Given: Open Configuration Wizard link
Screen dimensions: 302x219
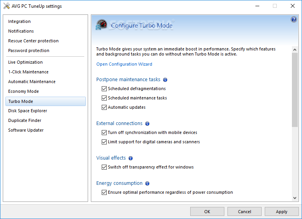Looking at the screenshot, I should [x=124, y=64].
